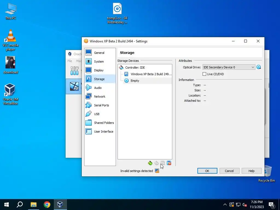Click the General monitor icon

tap(88, 52)
